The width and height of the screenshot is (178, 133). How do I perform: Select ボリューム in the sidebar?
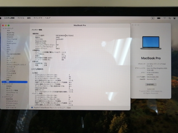[10, 95]
